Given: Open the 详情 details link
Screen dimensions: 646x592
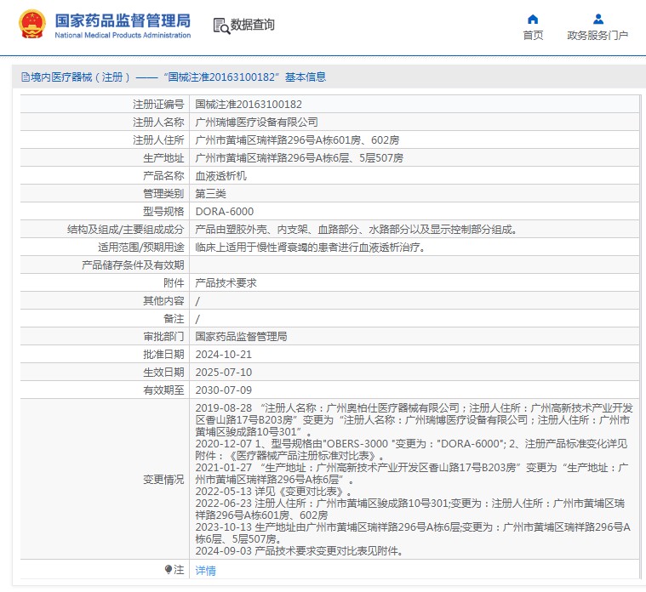Looking at the screenshot, I should pyautogui.click(x=205, y=571).
